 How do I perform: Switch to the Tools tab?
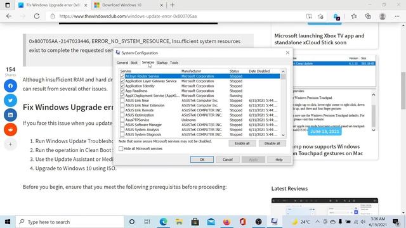174,63
